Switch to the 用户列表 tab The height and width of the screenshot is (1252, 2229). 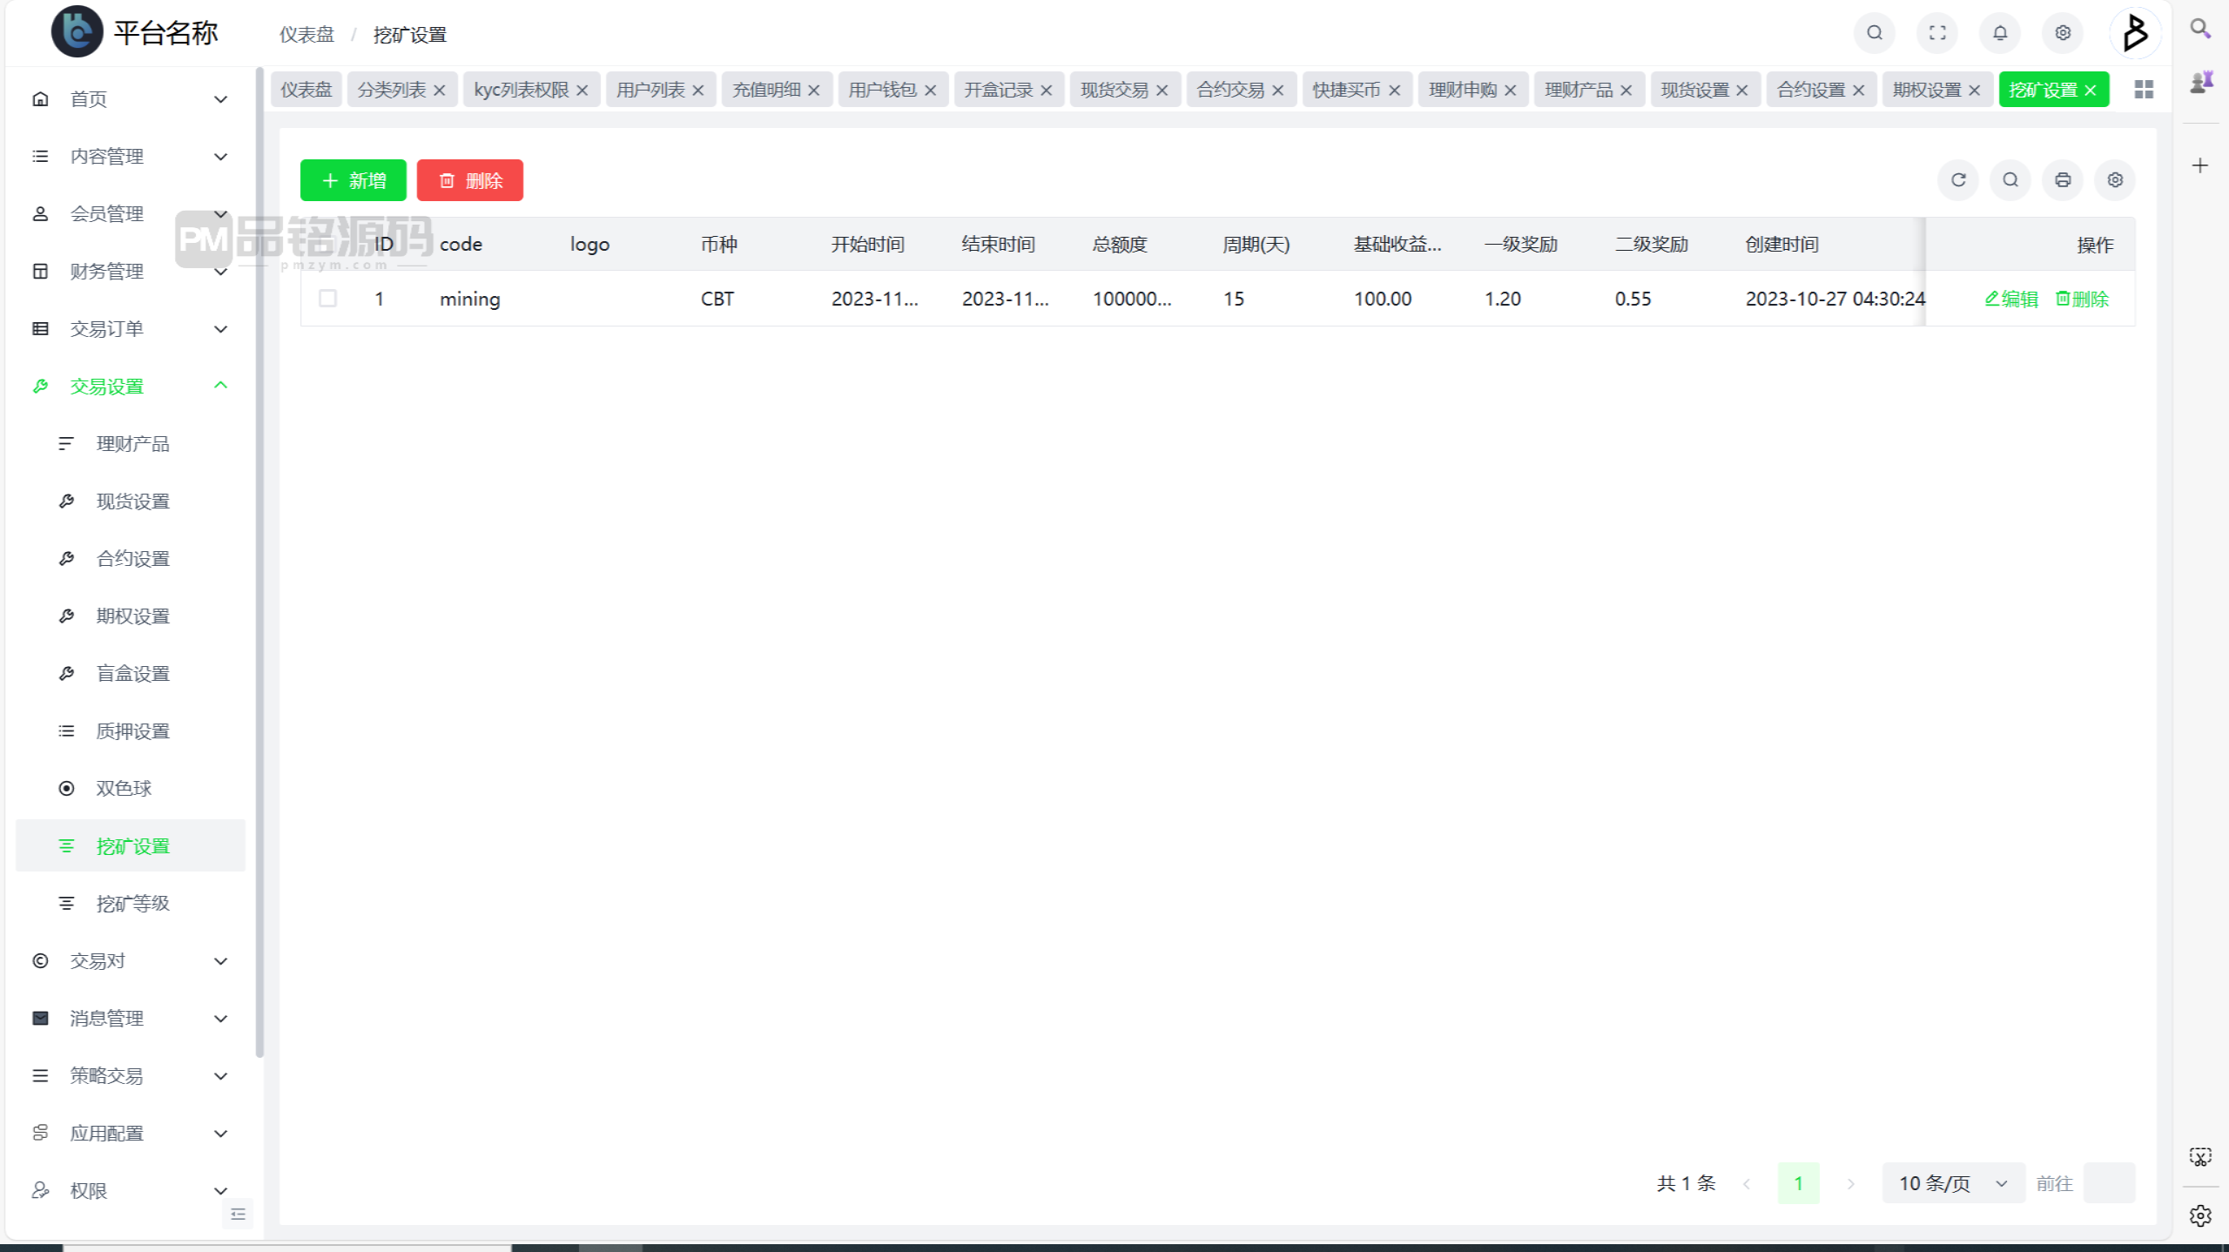[x=650, y=90]
